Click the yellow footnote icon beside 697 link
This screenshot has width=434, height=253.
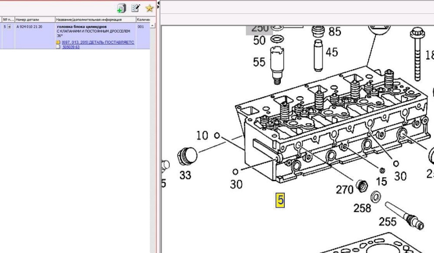pyautogui.click(x=59, y=42)
